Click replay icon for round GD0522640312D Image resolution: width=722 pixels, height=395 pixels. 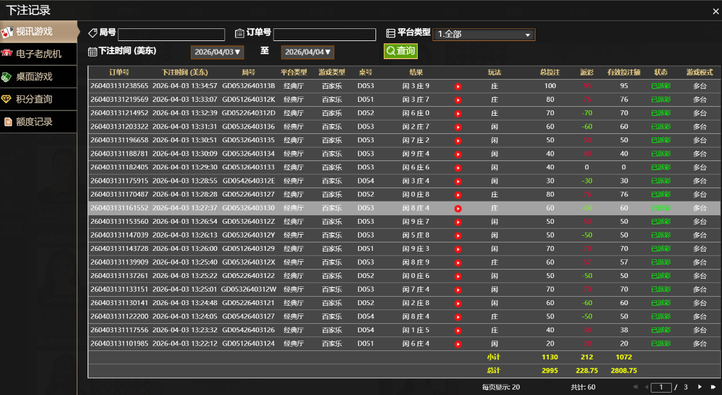pos(458,113)
